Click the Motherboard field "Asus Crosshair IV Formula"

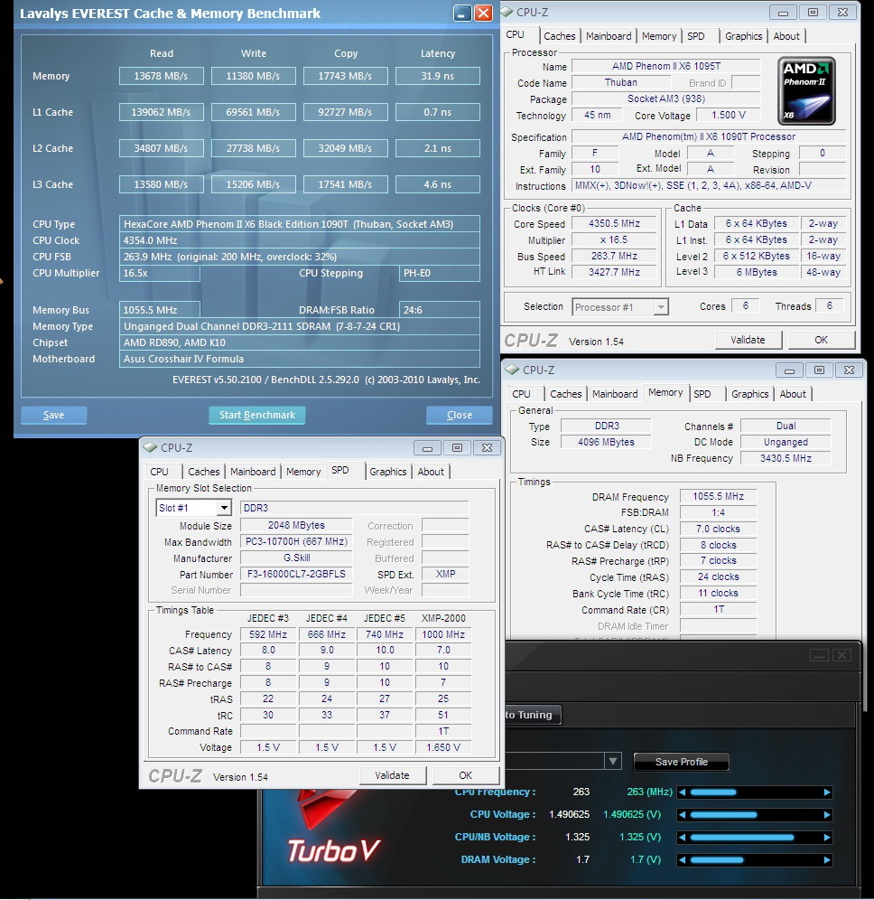pyautogui.click(x=300, y=359)
